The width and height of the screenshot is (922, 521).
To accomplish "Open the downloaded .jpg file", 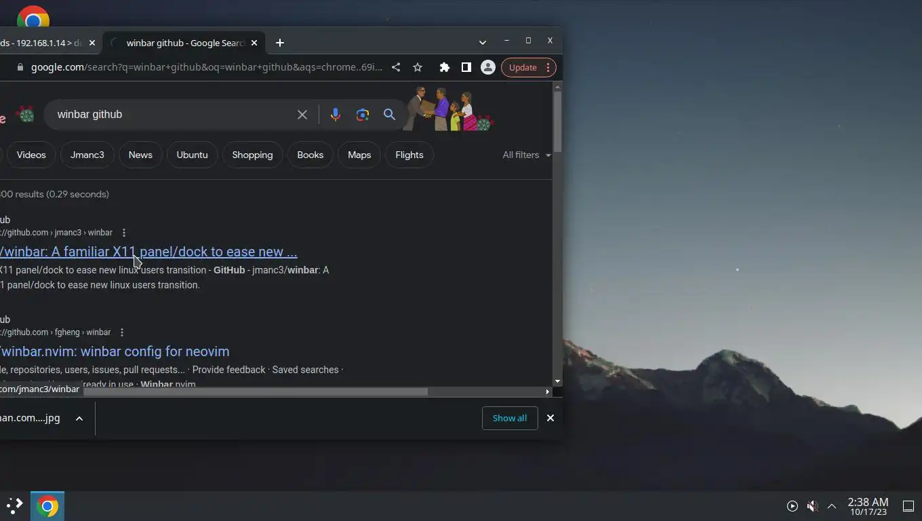I will [30, 418].
